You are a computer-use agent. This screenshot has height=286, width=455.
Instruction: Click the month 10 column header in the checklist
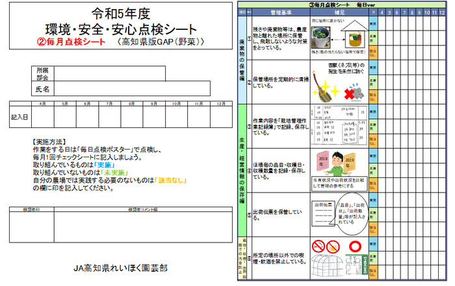pos(427,12)
